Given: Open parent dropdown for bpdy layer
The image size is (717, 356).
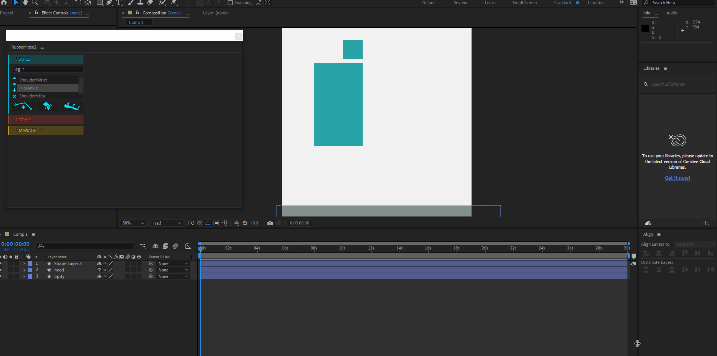Looking at the screenshot, I should pos(173,276).
